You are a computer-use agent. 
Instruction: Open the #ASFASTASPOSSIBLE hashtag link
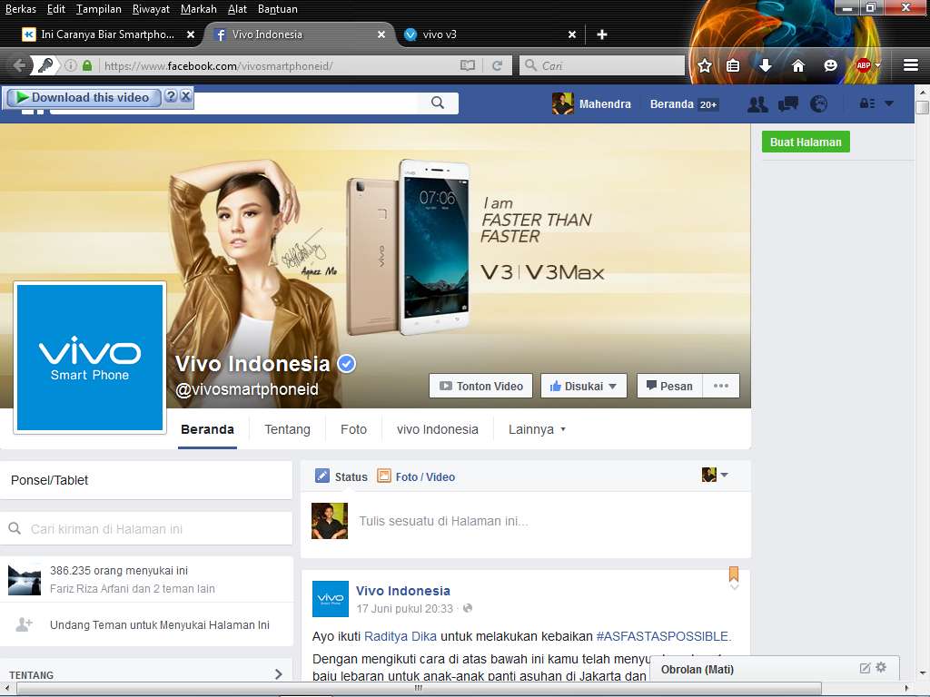tap(664, 636)
